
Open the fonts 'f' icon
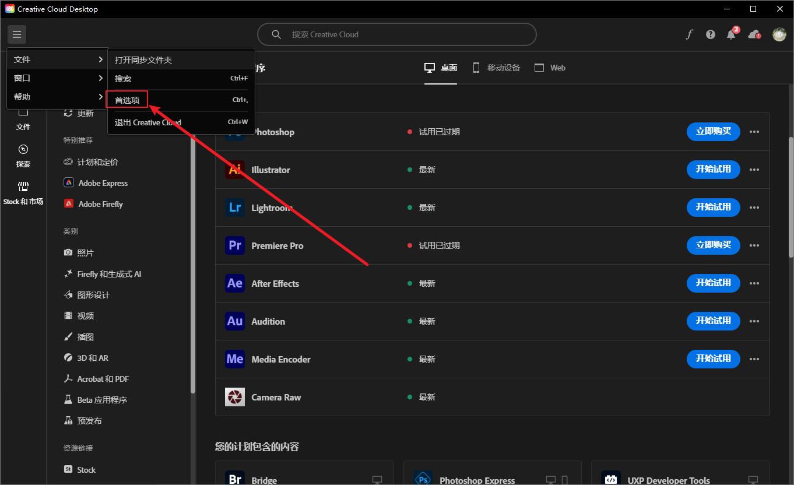(x=690, y=34)
